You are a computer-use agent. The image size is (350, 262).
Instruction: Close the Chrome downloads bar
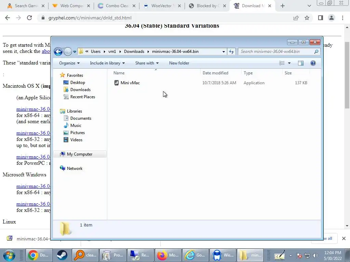click(x=344, y=238)
